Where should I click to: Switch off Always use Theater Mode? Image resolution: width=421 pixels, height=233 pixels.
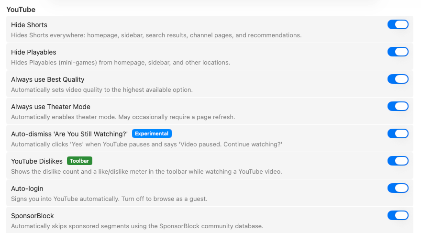398,106
